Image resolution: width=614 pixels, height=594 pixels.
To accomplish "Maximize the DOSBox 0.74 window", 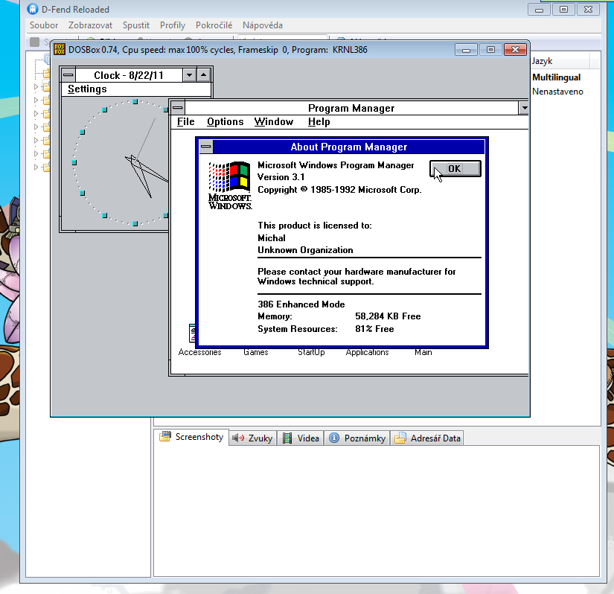I will point(490,50).
